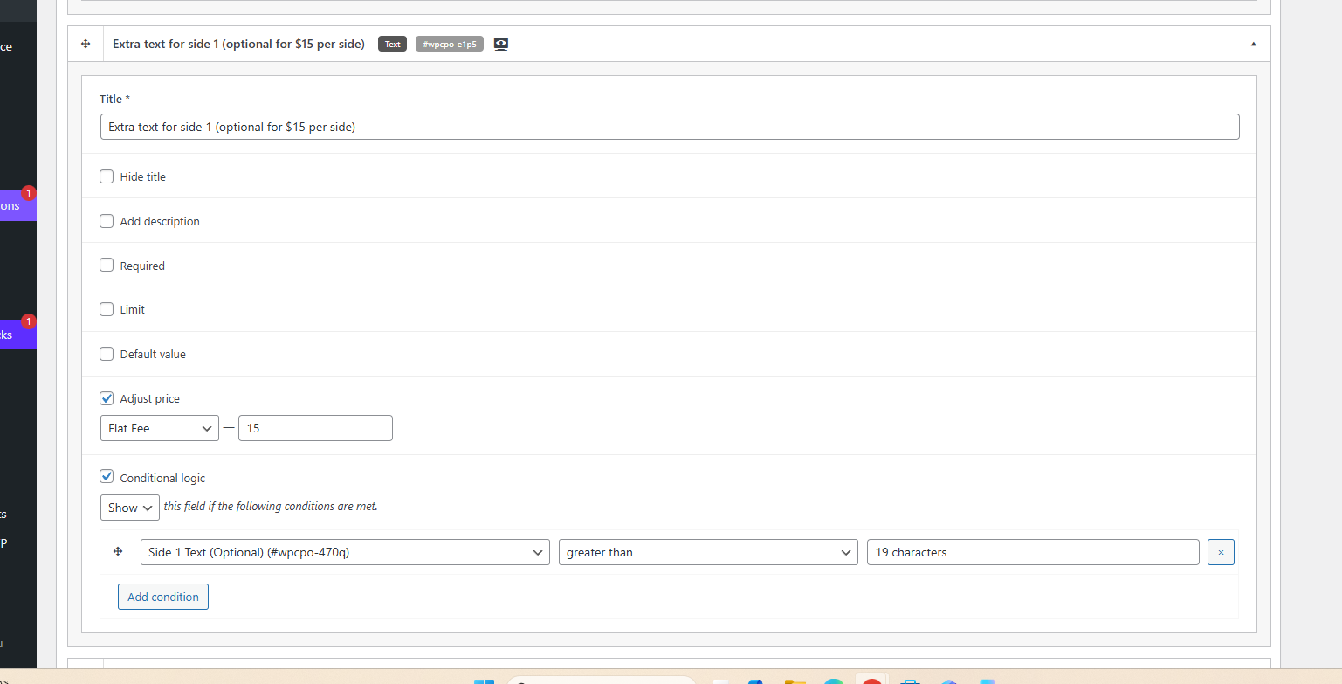Open the Show condition action dropdown

[x=129, y=508]
